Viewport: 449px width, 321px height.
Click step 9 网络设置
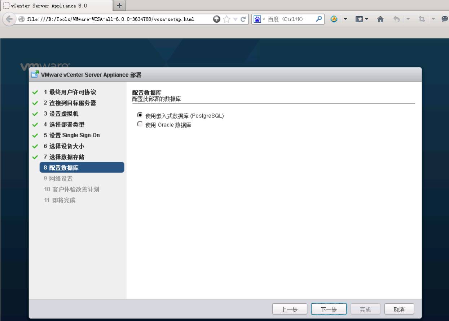(58, 179)
